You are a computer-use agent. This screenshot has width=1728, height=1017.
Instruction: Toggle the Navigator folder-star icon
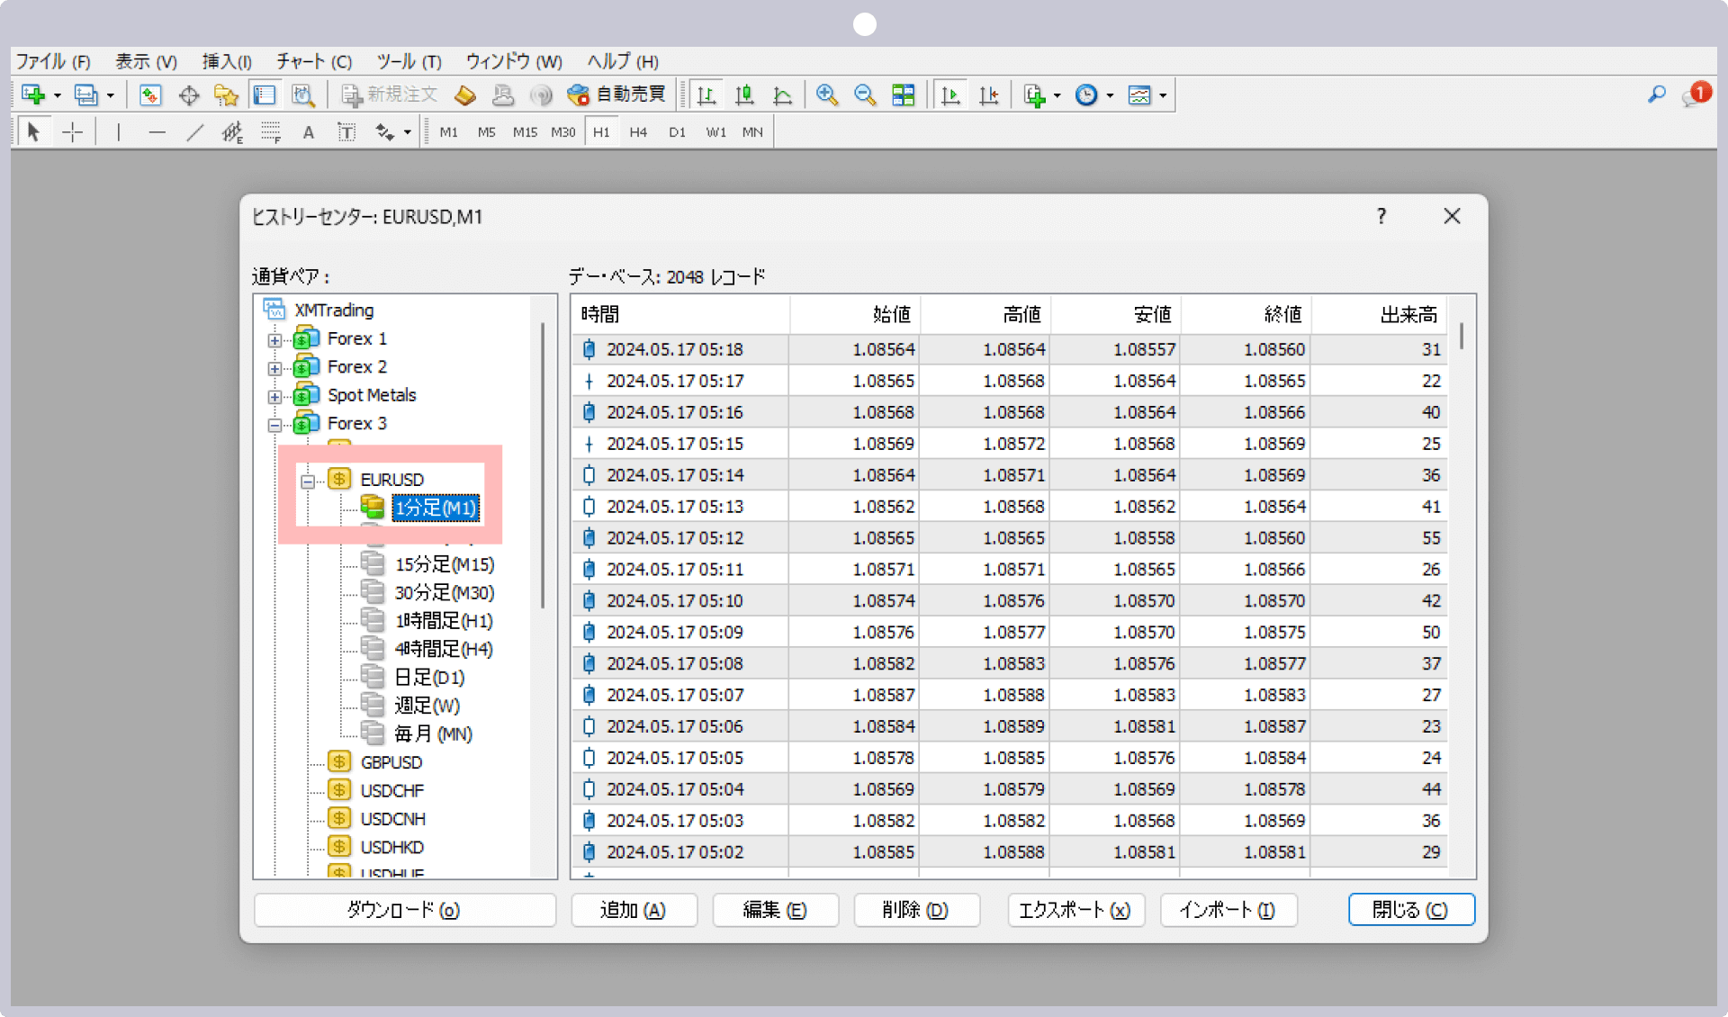(226, 94)
